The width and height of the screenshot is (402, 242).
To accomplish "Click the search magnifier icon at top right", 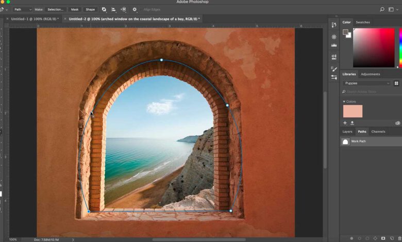I will pyautogui.click(x=382, y=9).
